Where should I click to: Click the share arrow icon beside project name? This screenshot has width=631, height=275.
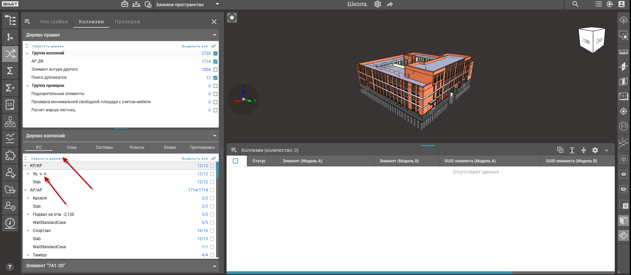(390, 4)
